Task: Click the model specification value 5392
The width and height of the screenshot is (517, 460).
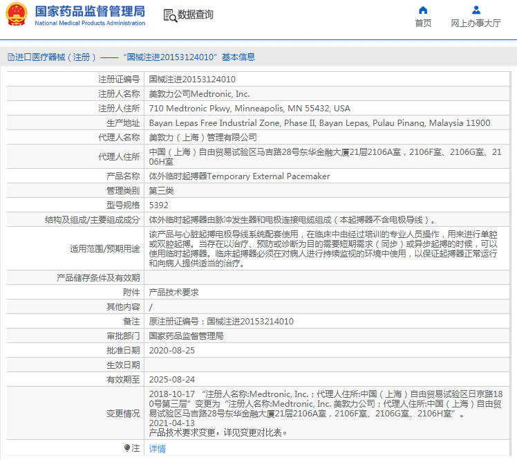Action: point(159,205)
